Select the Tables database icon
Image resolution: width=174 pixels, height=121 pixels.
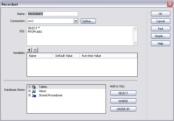pyautogui.click(x=34, y=87)
